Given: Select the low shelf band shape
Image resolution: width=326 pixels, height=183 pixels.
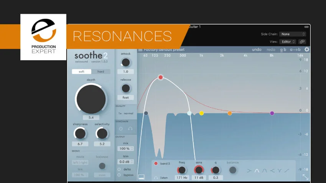Looking at the screenshot, I should (x=249, y=170).
